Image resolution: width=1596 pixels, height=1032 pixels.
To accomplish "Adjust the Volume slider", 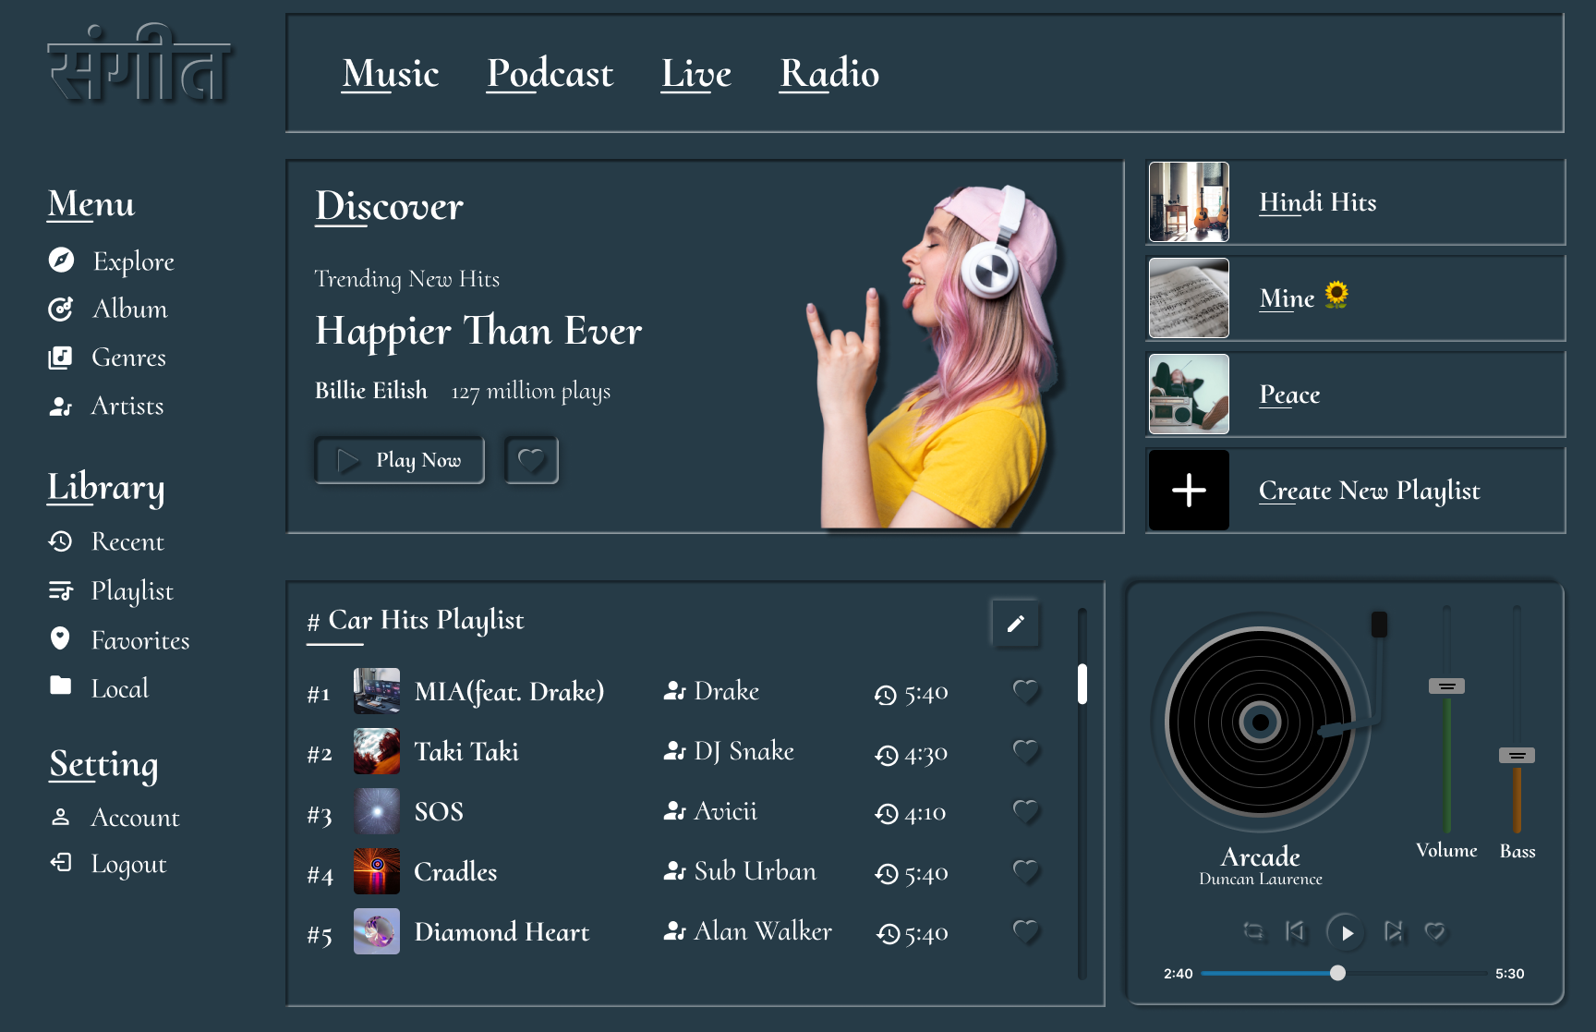I will [x=1446, y=686].
